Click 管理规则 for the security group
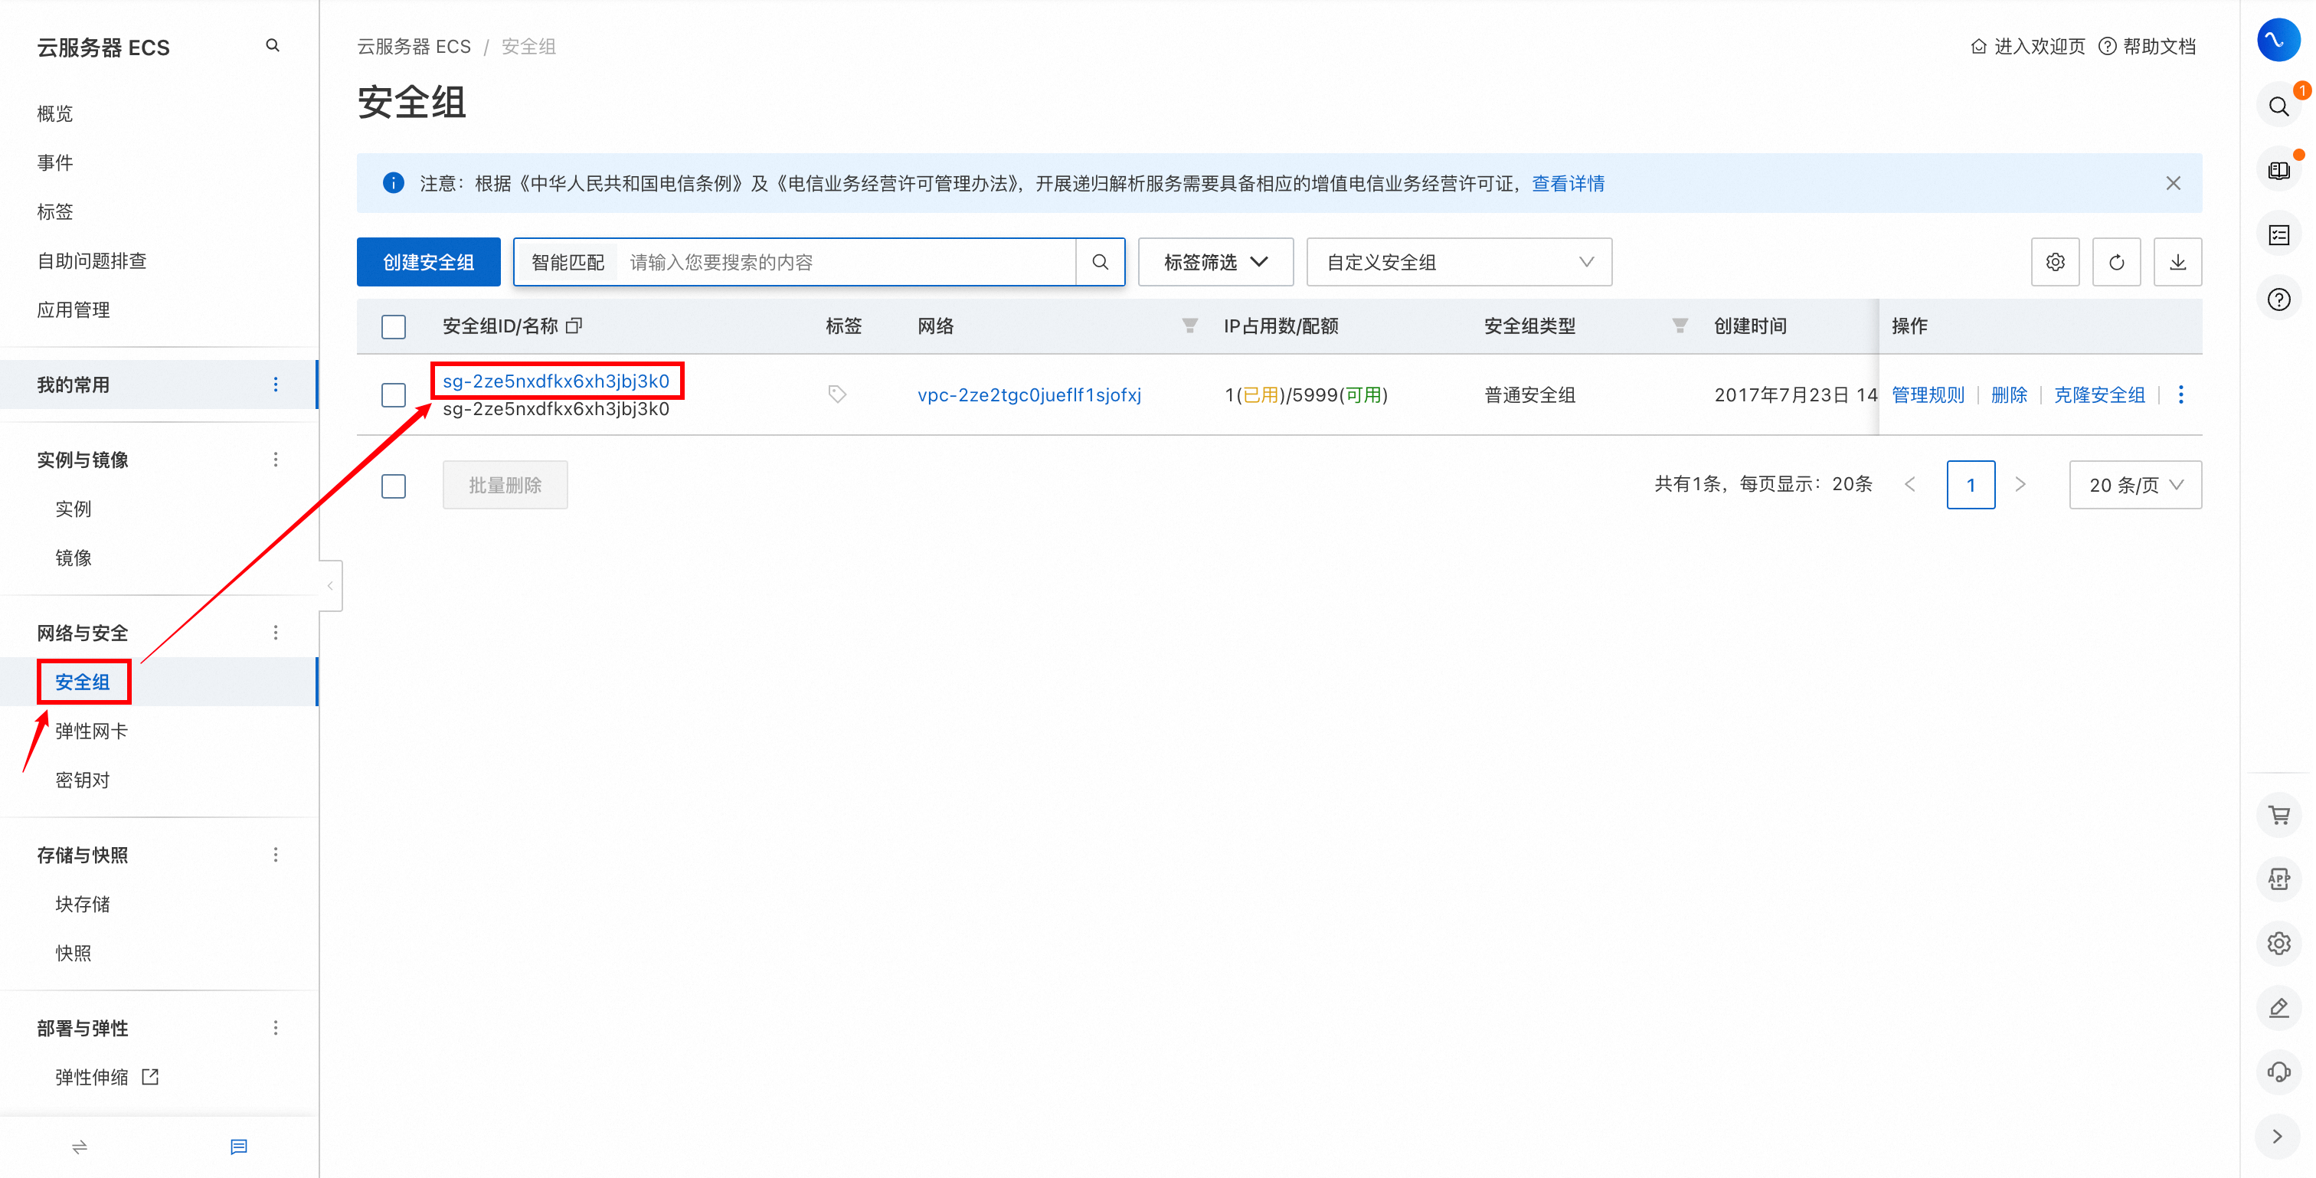 [1928, 394]
